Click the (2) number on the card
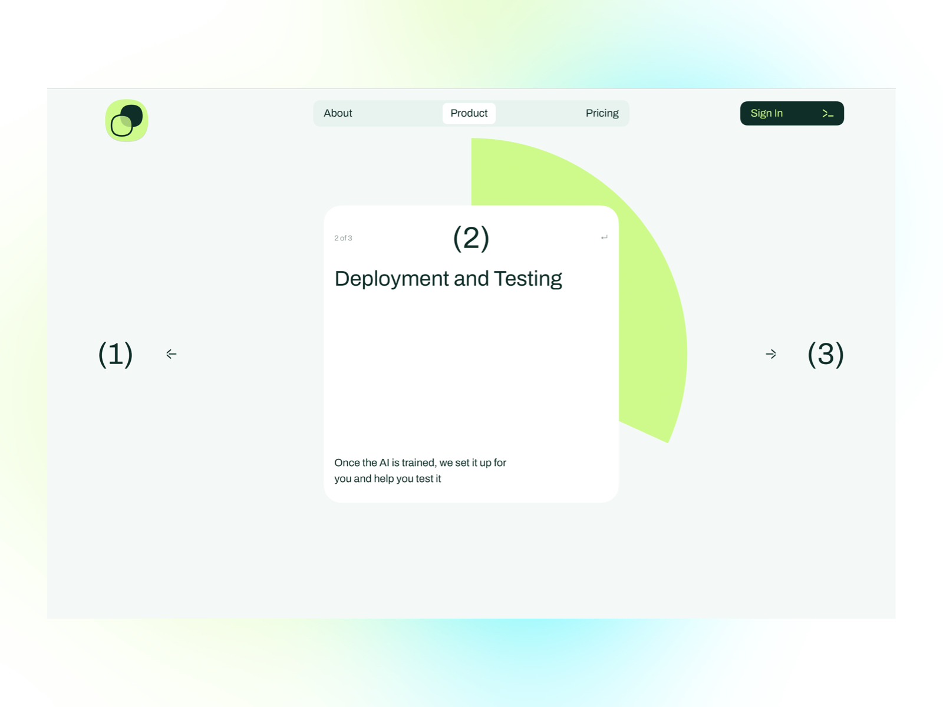 [471, 238]
